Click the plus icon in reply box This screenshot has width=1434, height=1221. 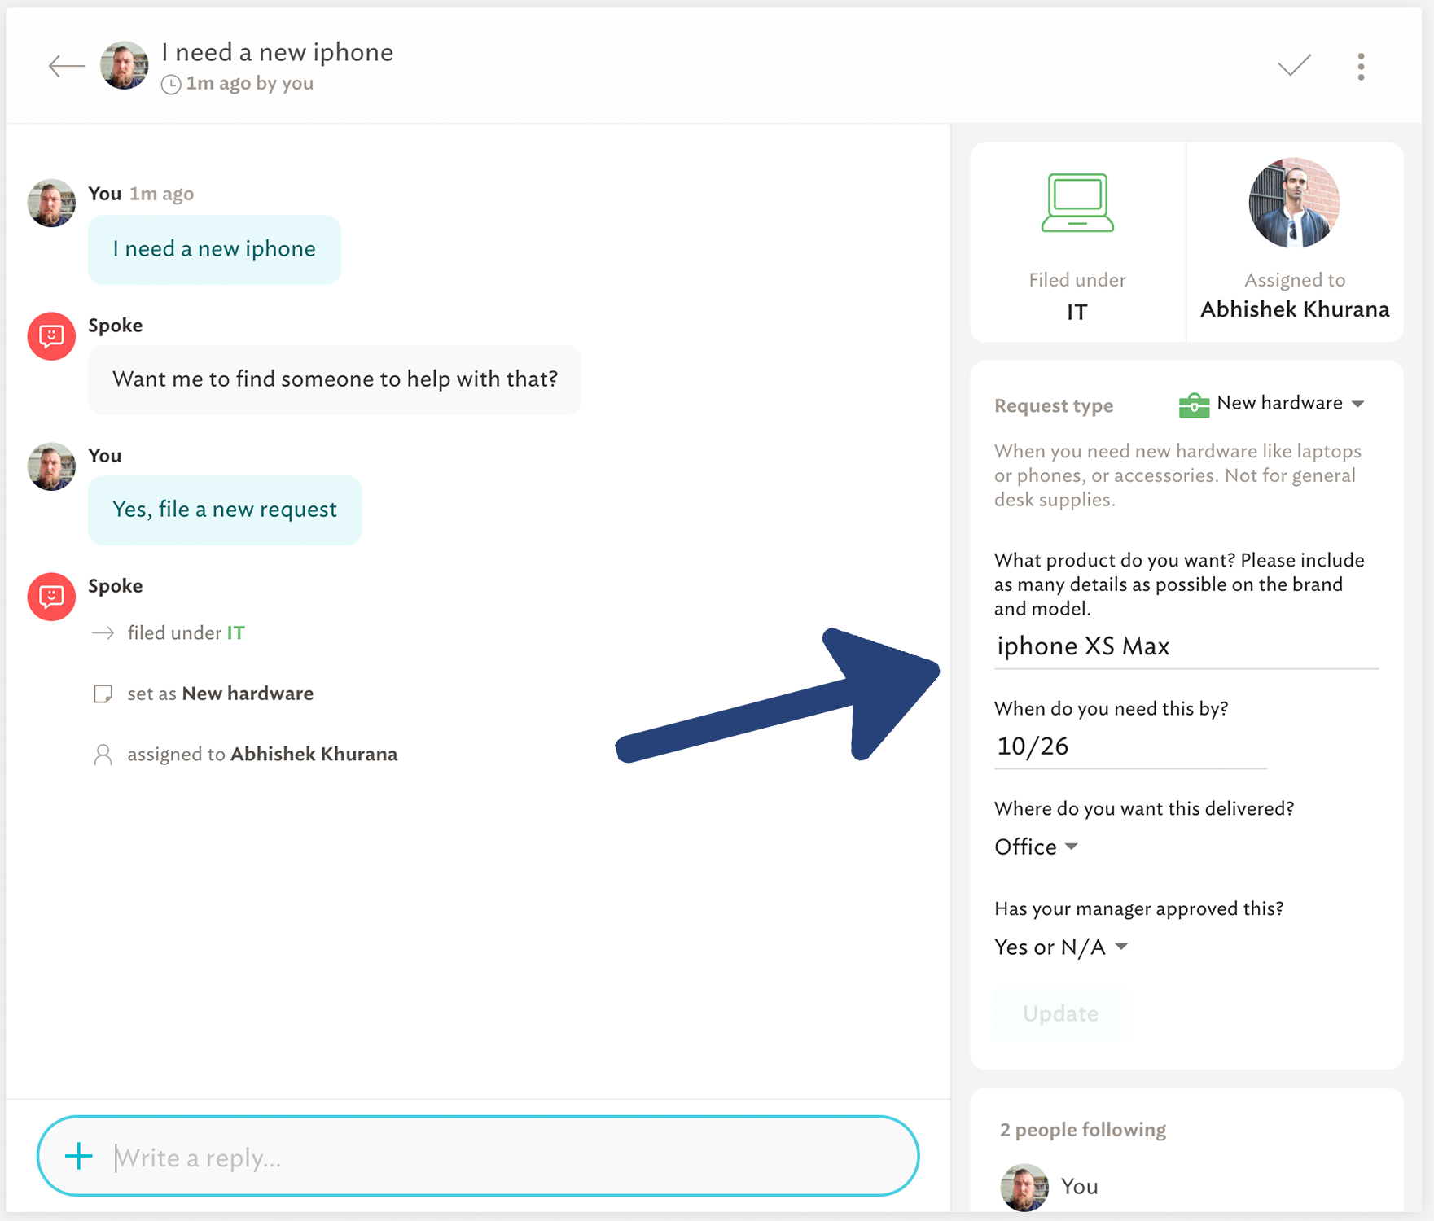click(x=79, y=1156)
